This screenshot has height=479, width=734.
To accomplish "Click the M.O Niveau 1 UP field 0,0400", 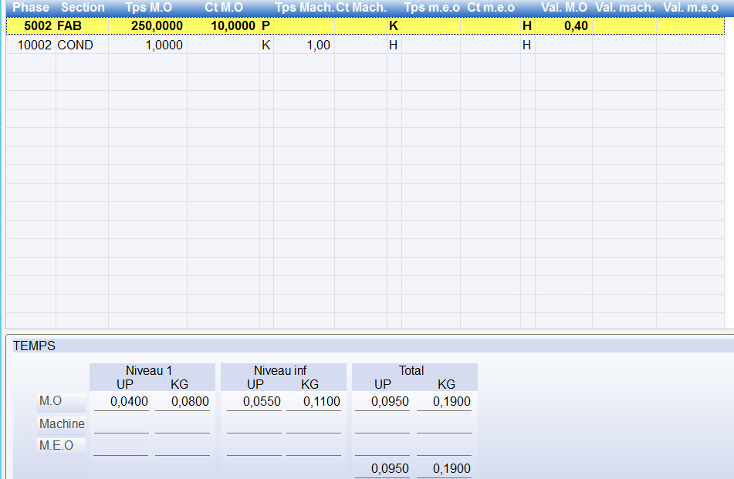I will (121, 402).
